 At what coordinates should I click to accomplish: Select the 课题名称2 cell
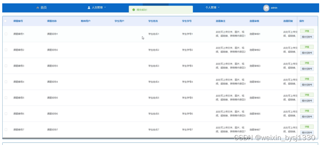(52, 50)
